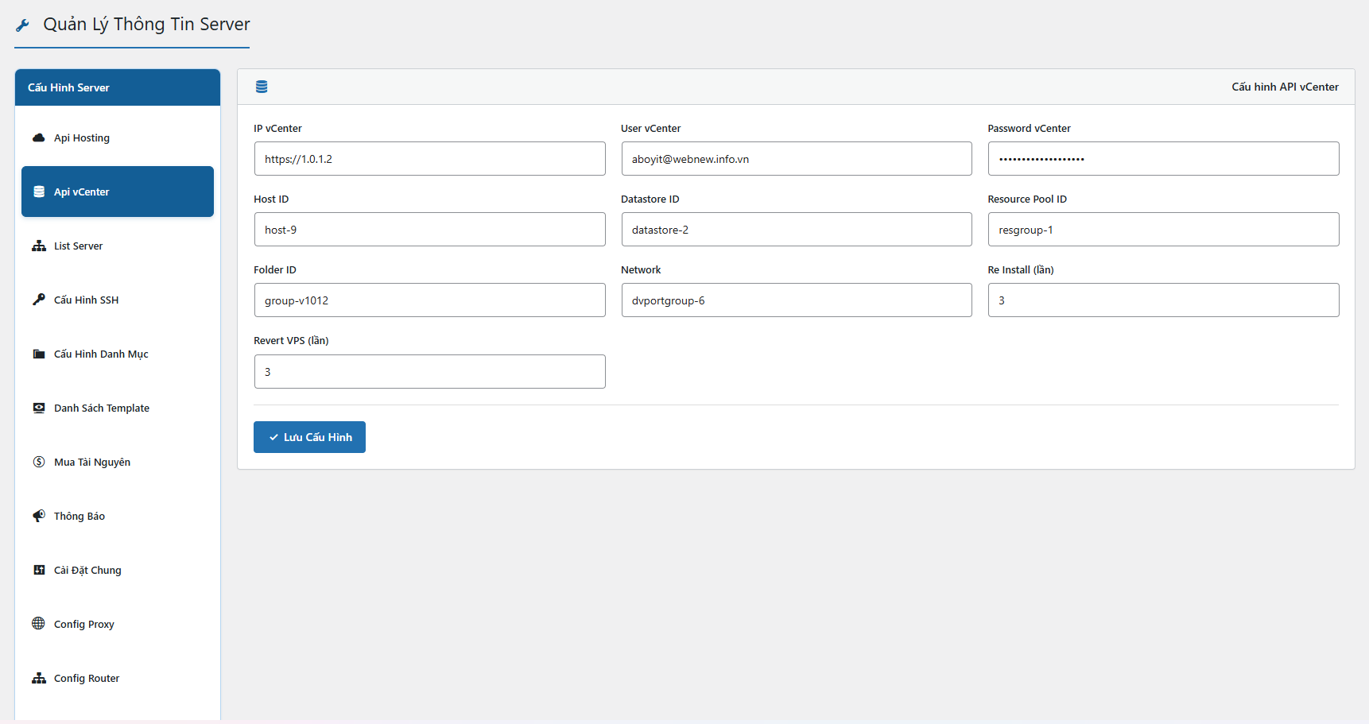1369x724 pixels.
Task: Click the sliders icon for Cài Đặt Chung
Action: tap(38, 570)
